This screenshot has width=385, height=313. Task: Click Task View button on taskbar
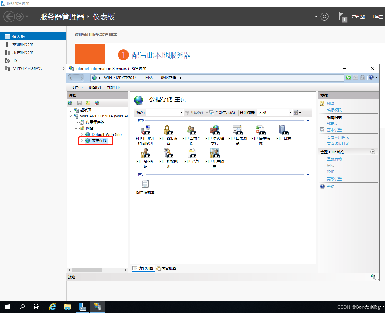click(x=37, y=307)
